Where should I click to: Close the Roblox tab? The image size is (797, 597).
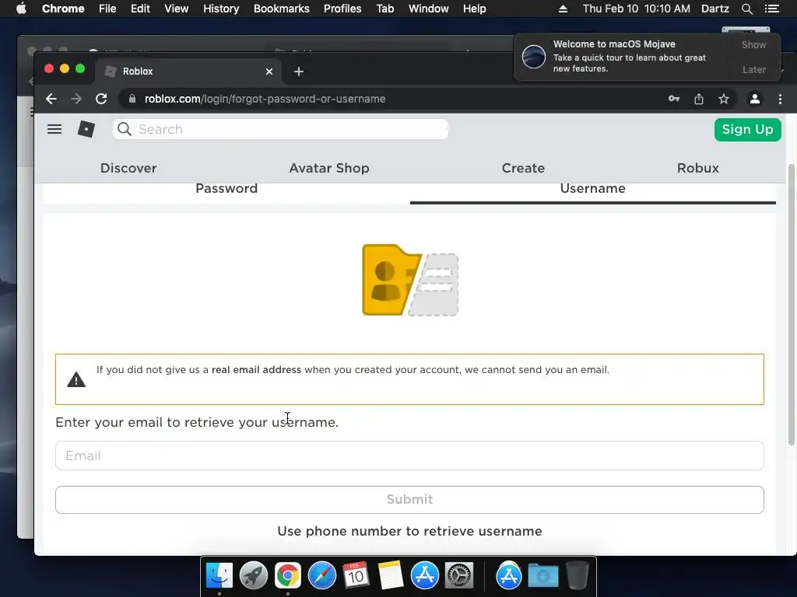pyautogui.click(x=269, y=72)
